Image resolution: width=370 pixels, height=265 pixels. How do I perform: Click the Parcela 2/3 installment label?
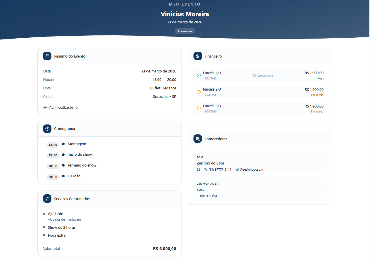(x=212, y=89)
